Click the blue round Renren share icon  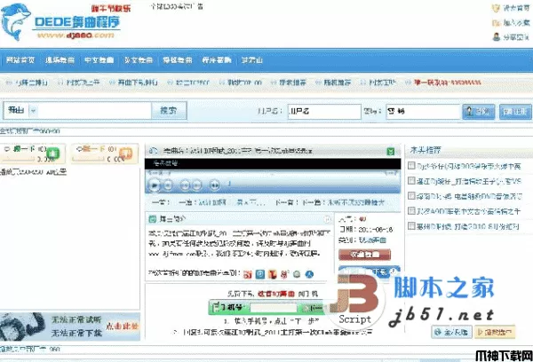(309, 274)
